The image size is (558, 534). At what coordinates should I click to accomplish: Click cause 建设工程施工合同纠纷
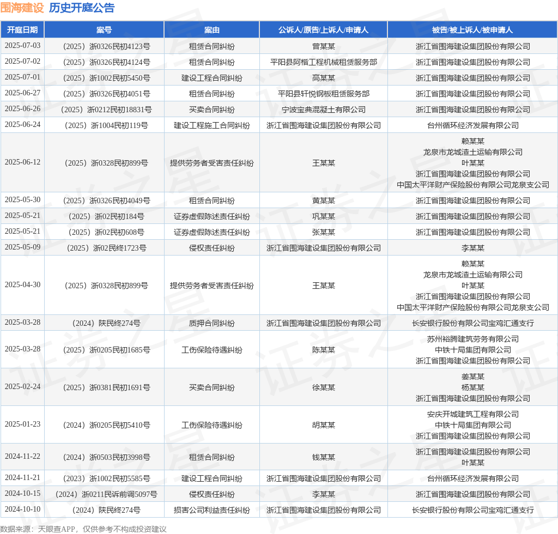(x=212, y=125)
